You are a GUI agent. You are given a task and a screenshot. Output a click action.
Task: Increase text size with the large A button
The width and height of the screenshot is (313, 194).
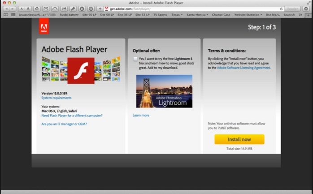[x=28, y=9]
